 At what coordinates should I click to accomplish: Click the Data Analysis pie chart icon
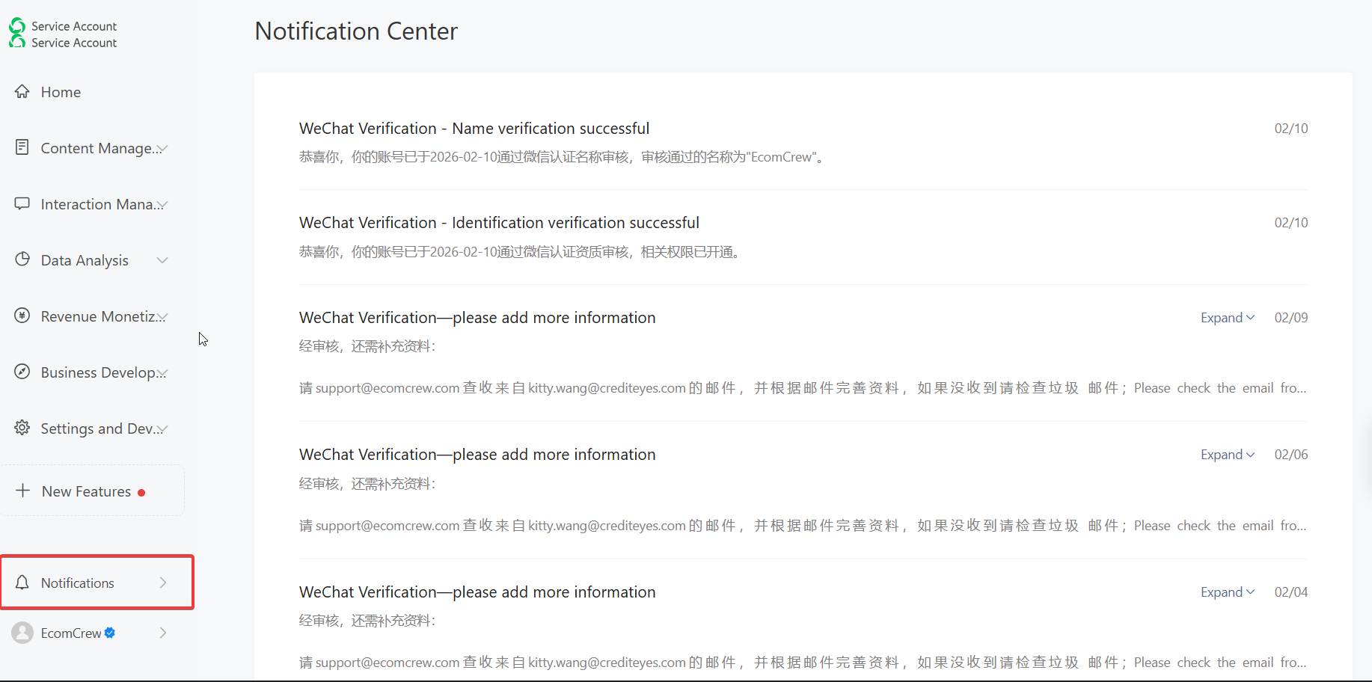coord(22,259)
